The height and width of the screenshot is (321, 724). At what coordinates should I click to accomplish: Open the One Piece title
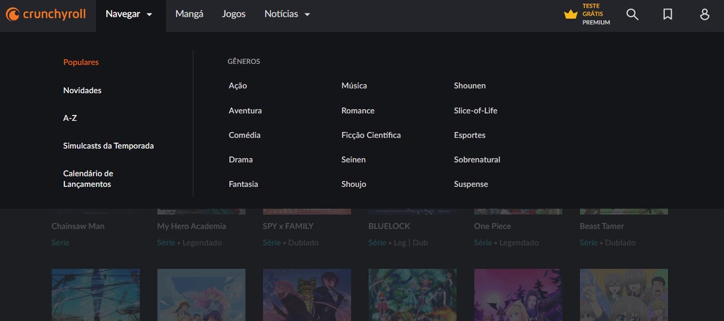492,226
